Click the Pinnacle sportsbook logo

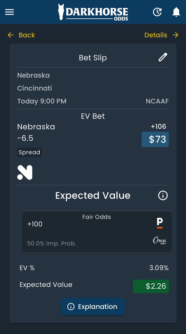(x=160, y=223)
